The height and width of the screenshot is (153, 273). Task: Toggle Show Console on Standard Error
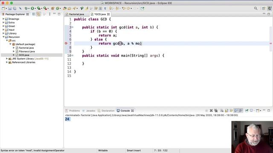point(241,110)
